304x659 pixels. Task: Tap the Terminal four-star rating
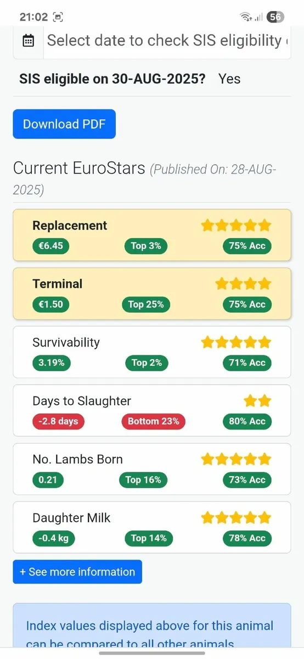pos(243,284)
